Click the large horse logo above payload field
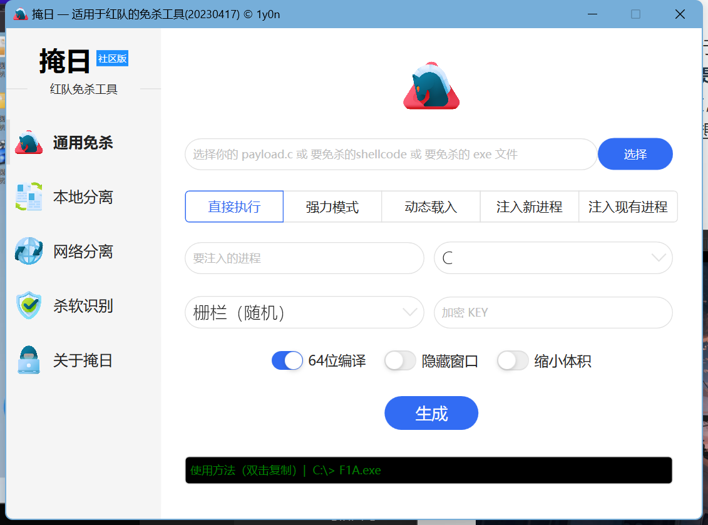The image size is (708, 525). (x=431, y=86)
